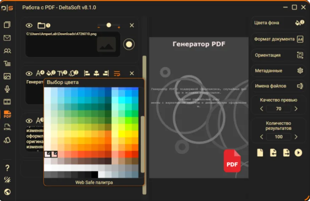Screen dimensions: 310x201
Task: Open the rotated cards sidebar tool
Action: (7, 140)
